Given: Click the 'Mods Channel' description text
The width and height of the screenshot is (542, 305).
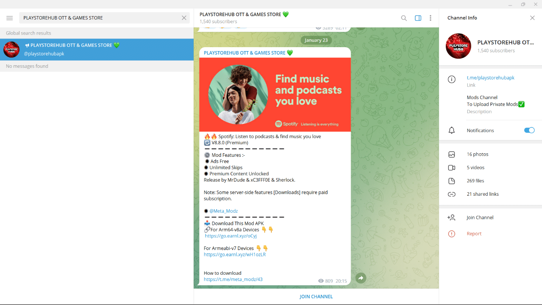Looking at the screenshot, I should coord(482,97).
